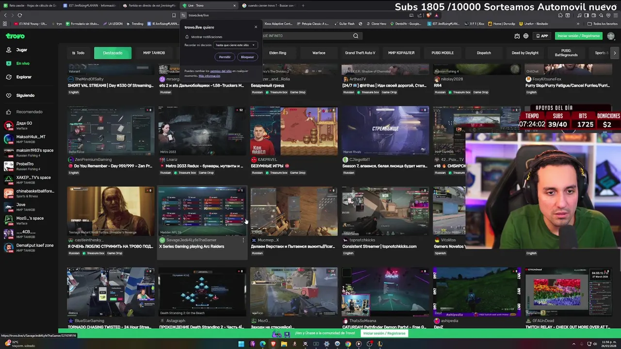Image resolution: width=621 pixels, height=349 pixels.
Task: Click bottom banner Iniciar sesión / Registrarse
Action: coord(384,333)
